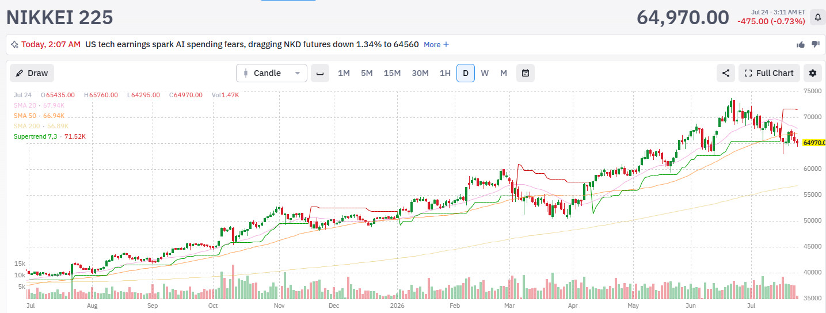Click the AI sparkle news icon
Image resolution: width=826 pixels, height=313 pixels.
[14, 44]
